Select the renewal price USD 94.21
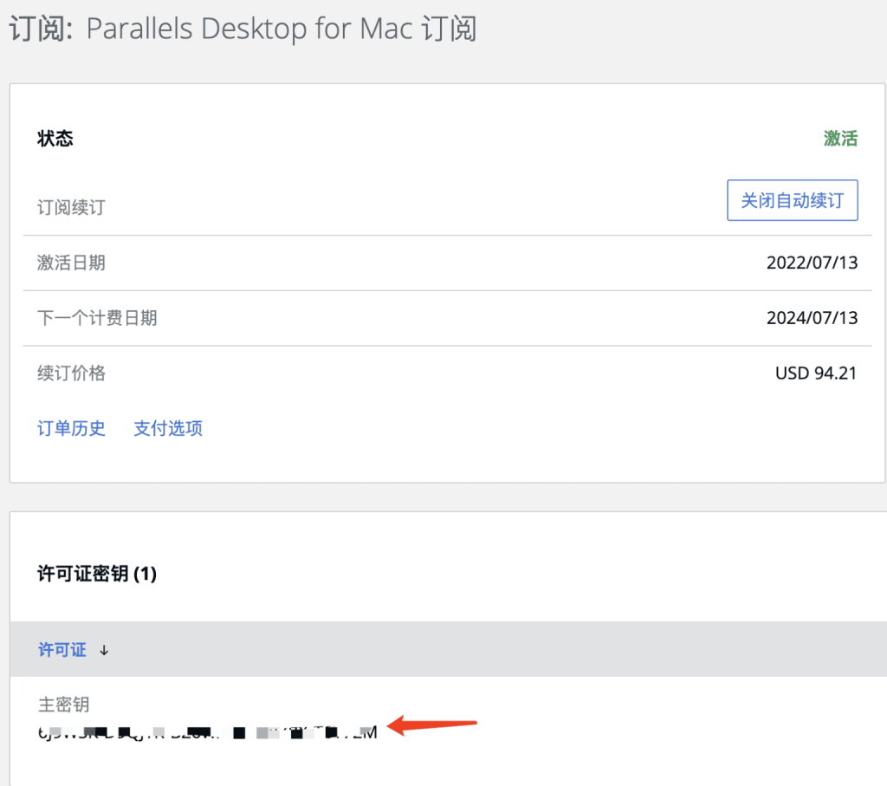887x786 pixels. (816, 374)
